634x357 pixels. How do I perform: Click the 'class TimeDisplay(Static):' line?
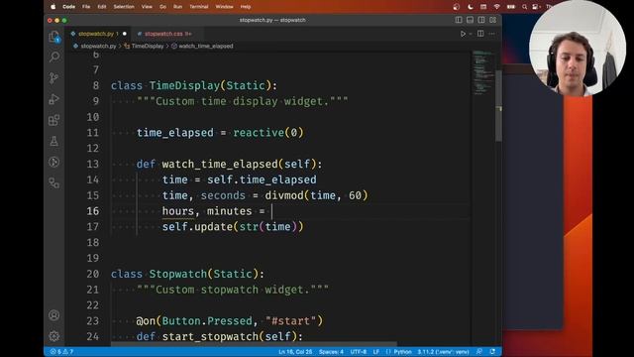194,86
